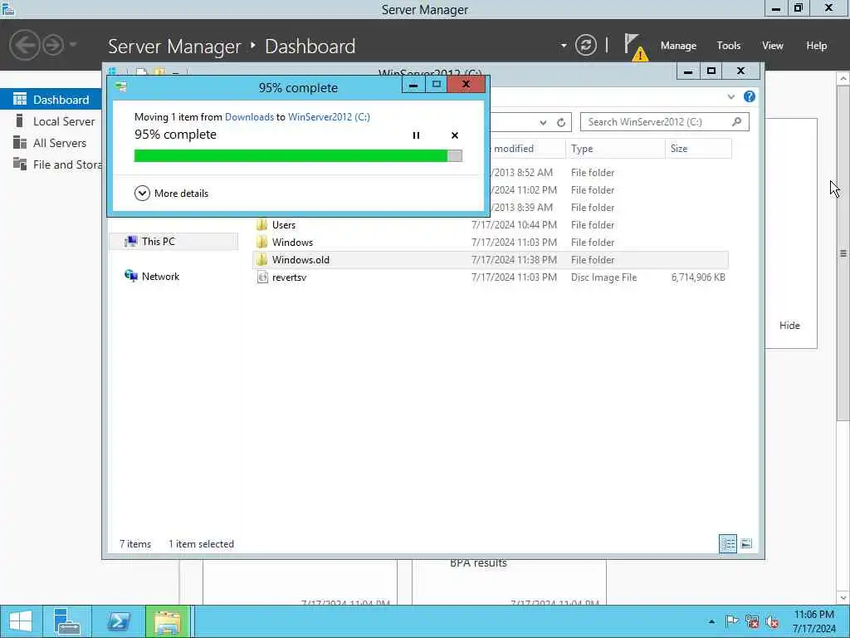Open the Help menu

pyautogui.click(x=817, y=46)
